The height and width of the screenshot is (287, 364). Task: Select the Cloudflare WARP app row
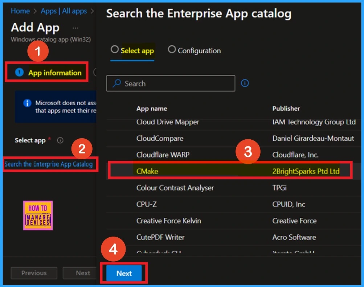coord(233,155)
